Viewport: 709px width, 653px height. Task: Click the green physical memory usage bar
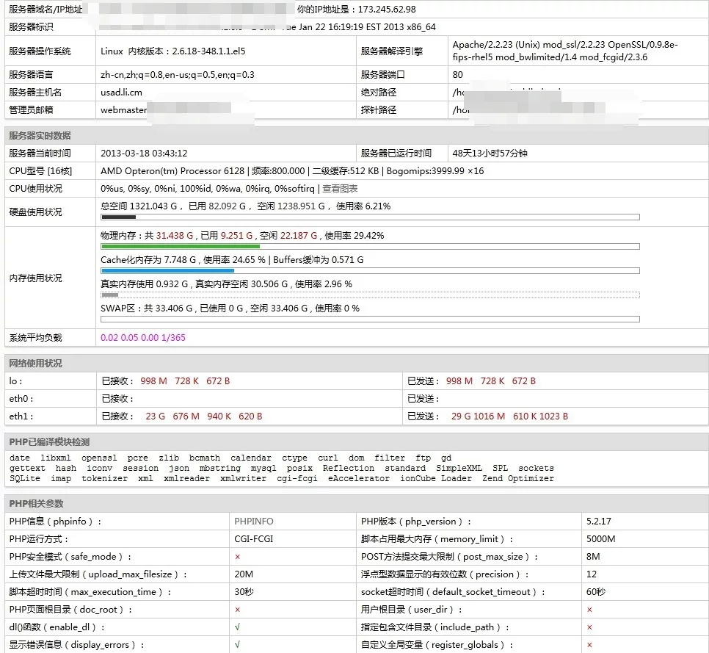[369, 247]
